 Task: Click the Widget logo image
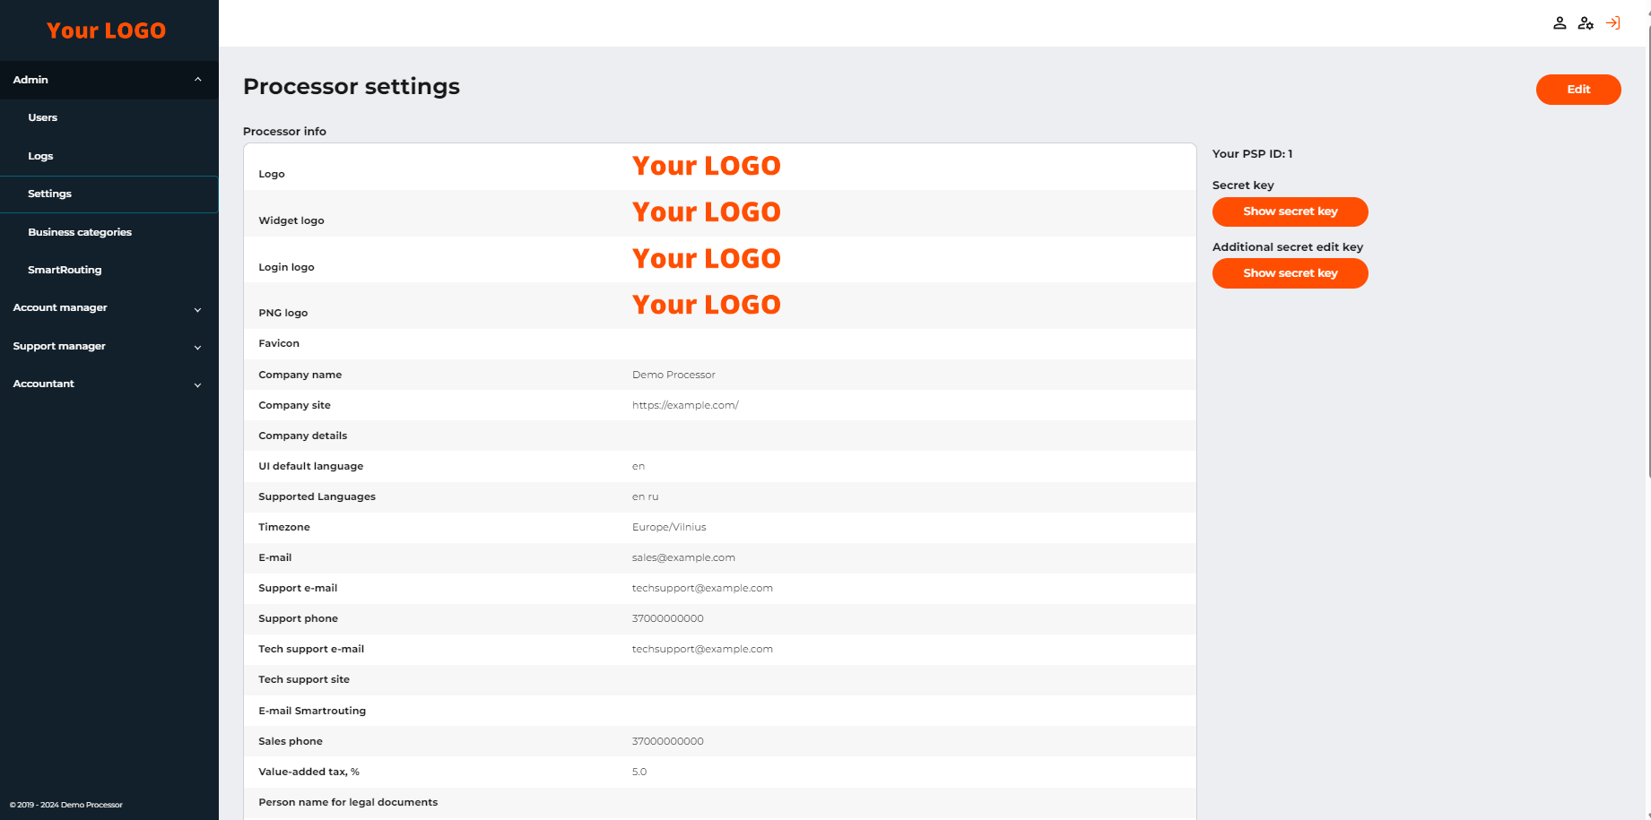click(x=706, y=212)
